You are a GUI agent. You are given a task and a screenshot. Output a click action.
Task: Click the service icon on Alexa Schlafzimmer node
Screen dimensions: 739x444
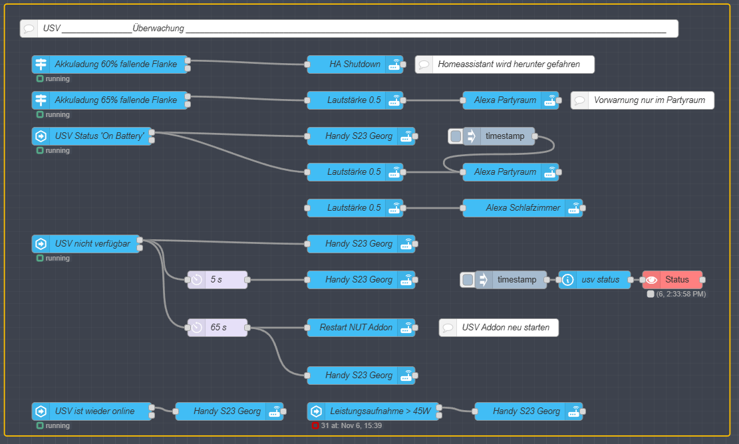pos(574,208)
